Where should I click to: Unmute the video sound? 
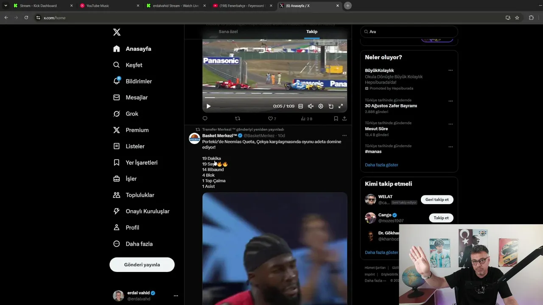(311, 106)
